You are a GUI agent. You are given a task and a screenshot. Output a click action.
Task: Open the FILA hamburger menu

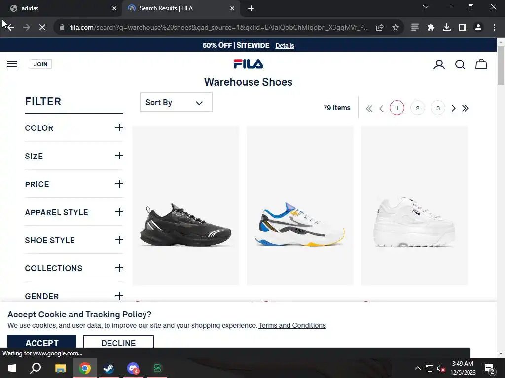(x=12, y=64)
